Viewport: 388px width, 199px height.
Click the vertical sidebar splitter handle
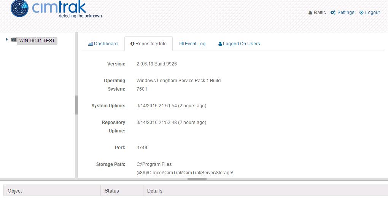coord(76,105)
